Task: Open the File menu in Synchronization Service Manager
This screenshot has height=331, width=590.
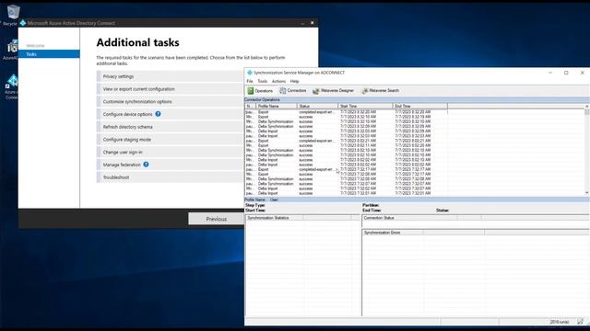Action: (250, 81)
